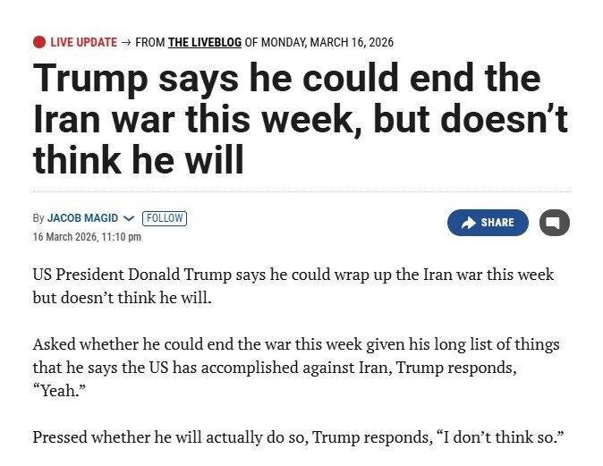Click the paragraph starting "Pressed whether he will"
This screenshot has width=603, height=466.
pyautogui.click(x=300, y=437)
